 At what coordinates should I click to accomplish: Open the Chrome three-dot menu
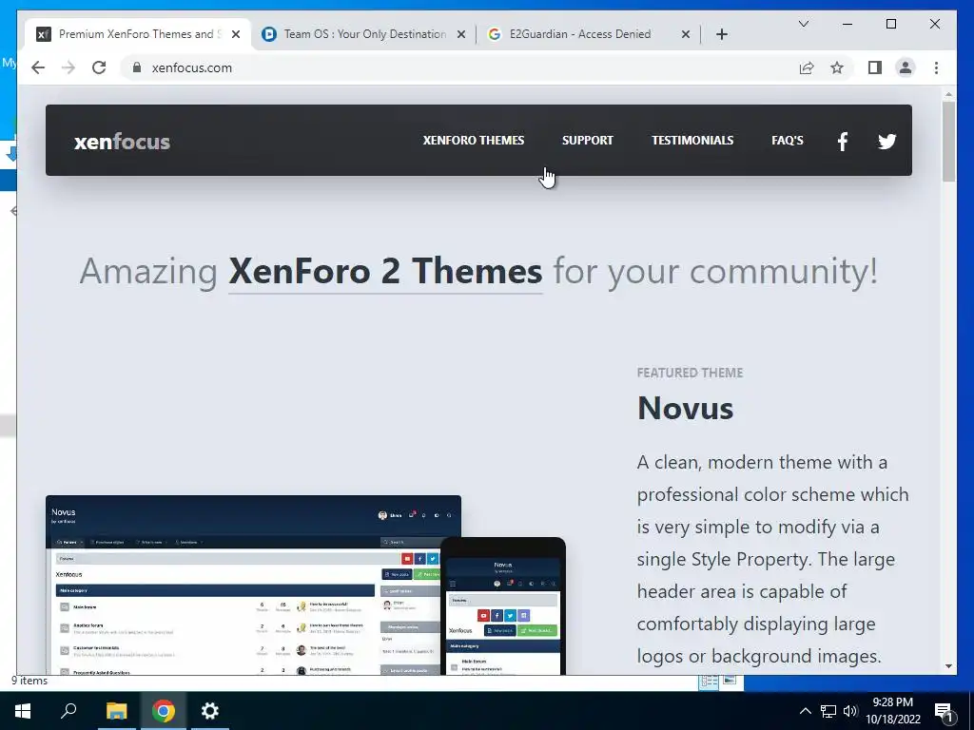pyautogui.click(x=936, y=67)
